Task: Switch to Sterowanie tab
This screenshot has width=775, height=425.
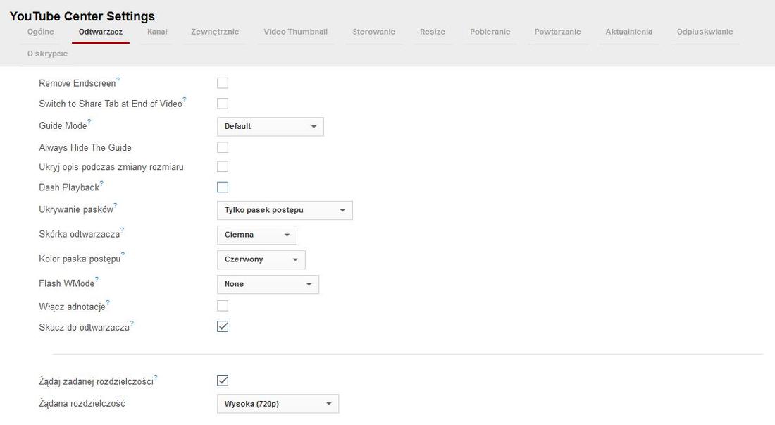Action: 373,32
